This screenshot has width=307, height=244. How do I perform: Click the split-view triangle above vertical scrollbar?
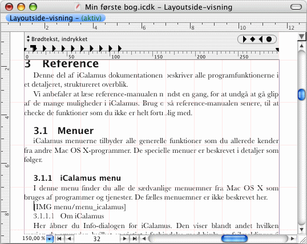pyautogui.click(x=301, y=36)
